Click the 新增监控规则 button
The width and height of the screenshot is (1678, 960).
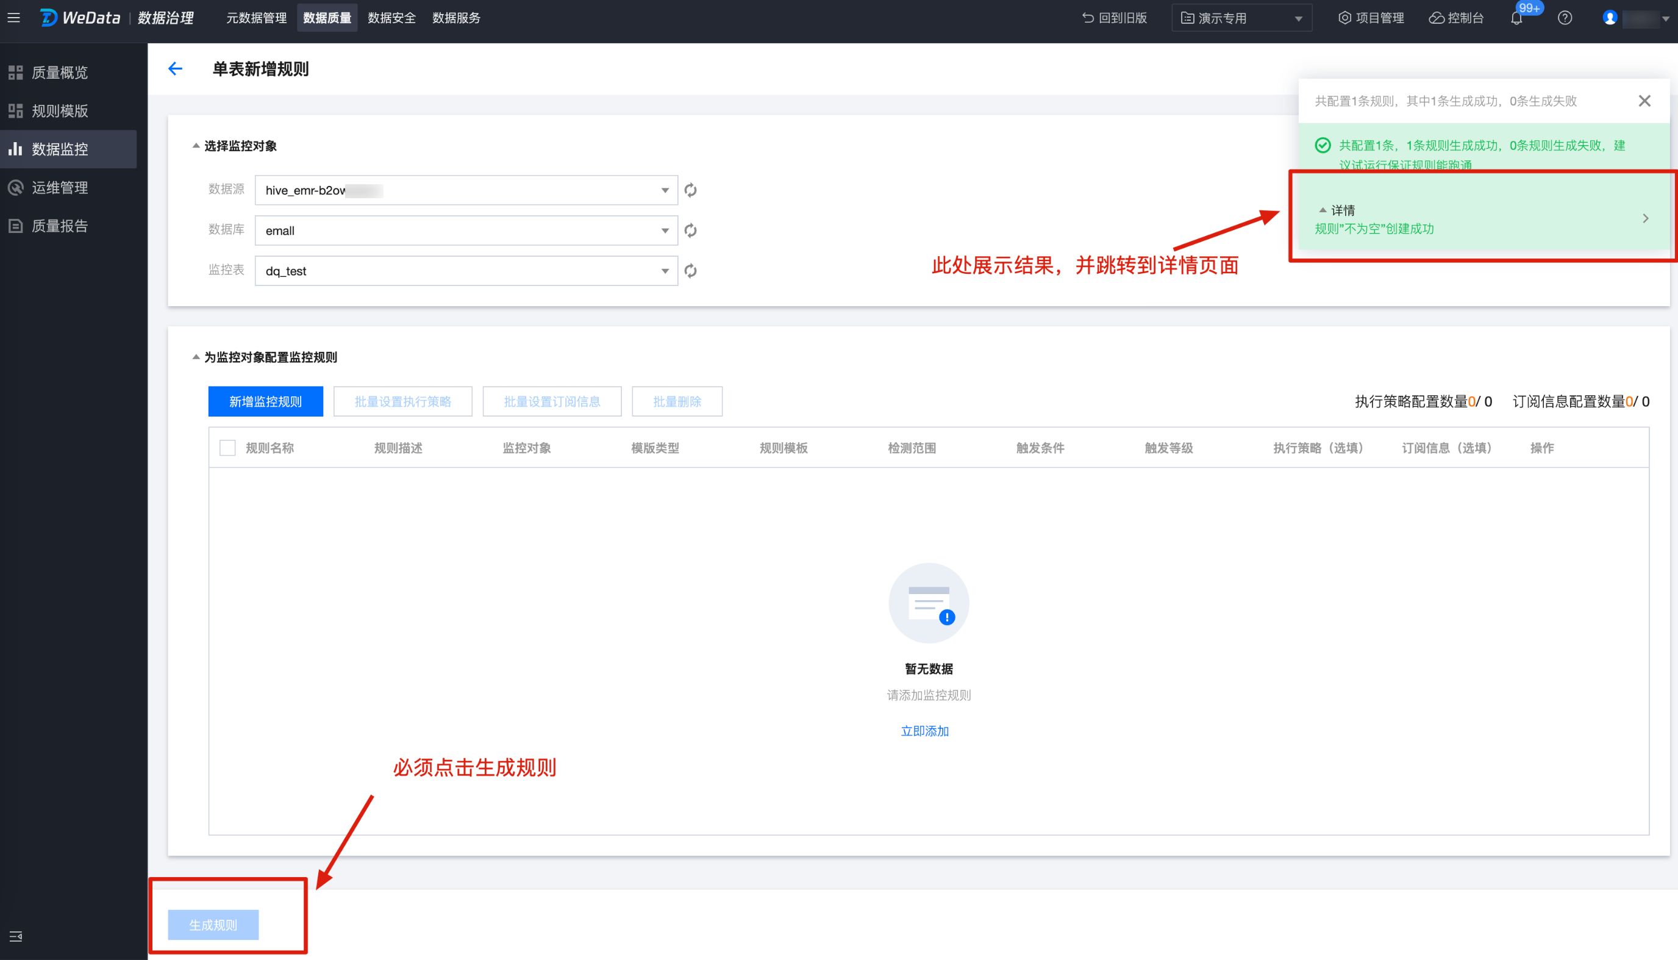[265, 401]
